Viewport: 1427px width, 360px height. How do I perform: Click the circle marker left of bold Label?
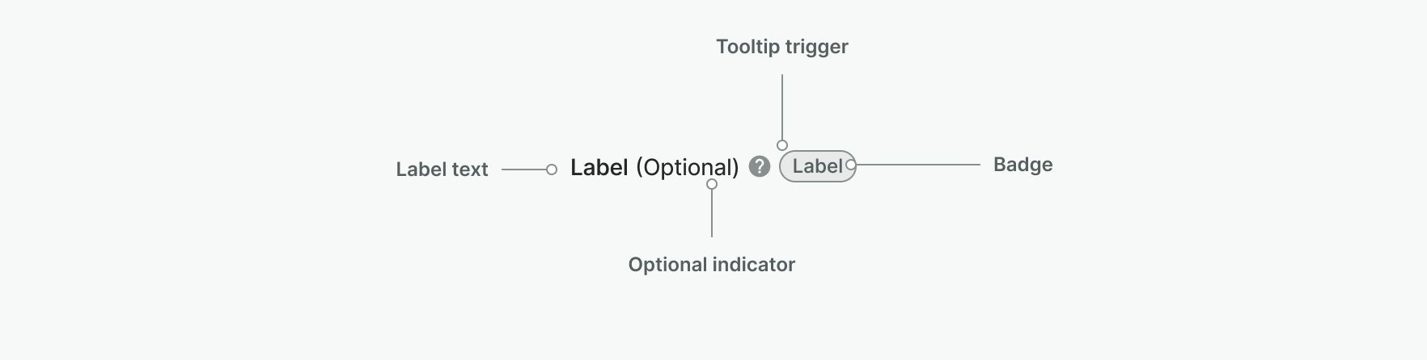point(552,170)
